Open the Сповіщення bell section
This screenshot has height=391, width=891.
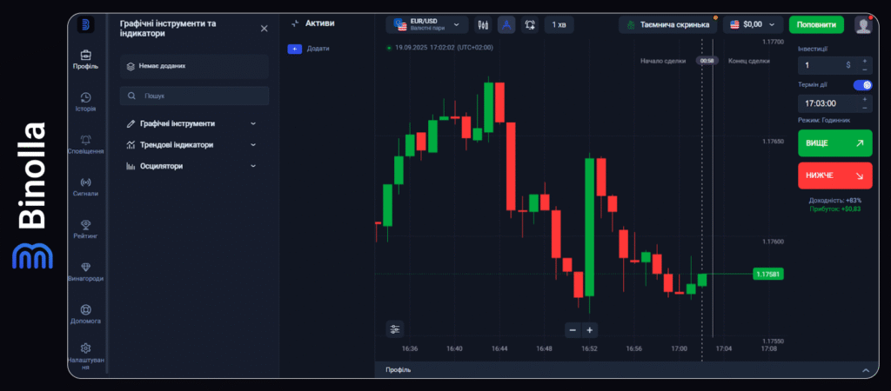(86, 145)
